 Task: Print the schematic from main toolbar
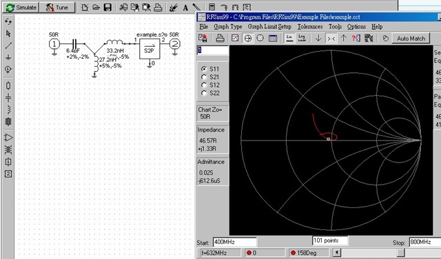click(x=158, y=8)
